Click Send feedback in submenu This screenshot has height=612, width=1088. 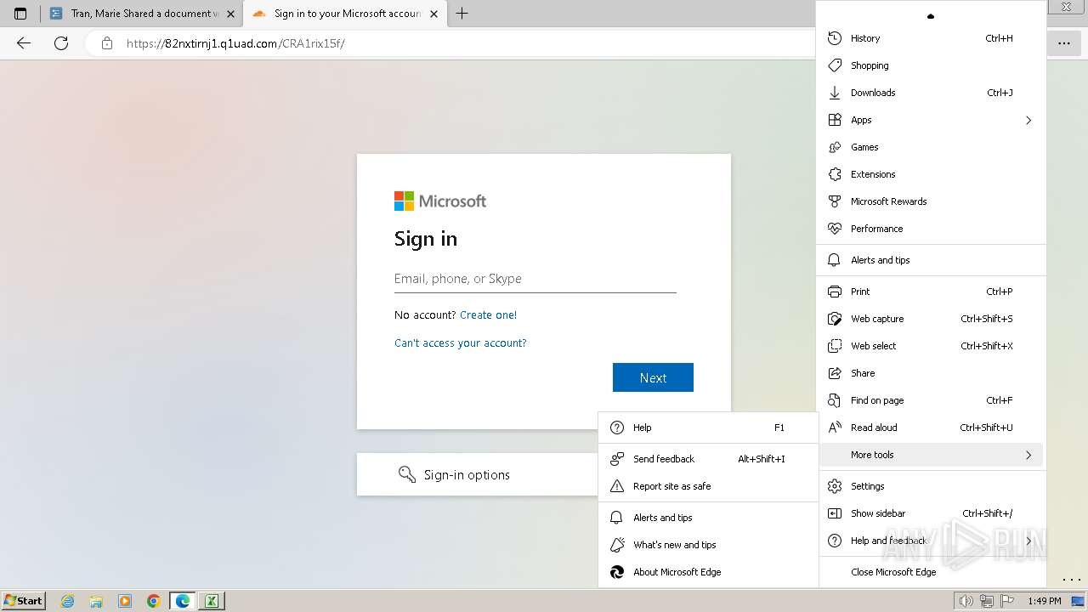tap(708, 459)
